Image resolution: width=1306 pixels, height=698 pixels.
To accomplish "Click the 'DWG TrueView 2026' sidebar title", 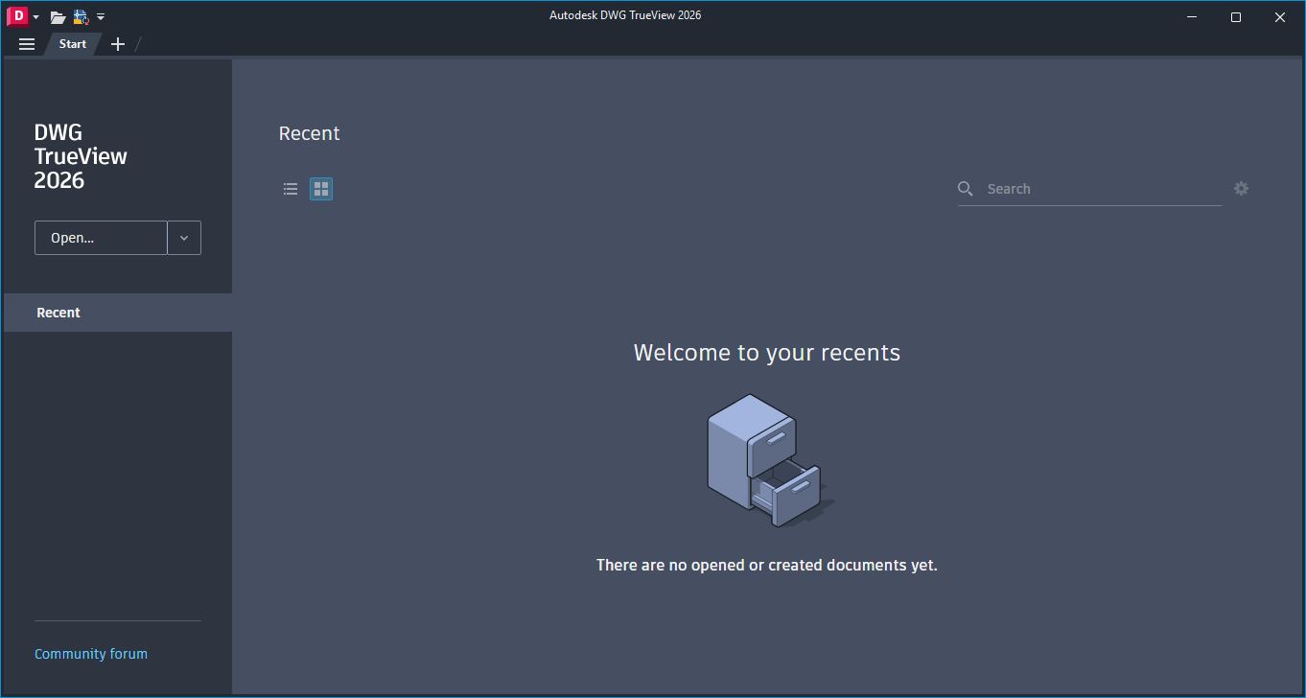I will click(81, 156).
